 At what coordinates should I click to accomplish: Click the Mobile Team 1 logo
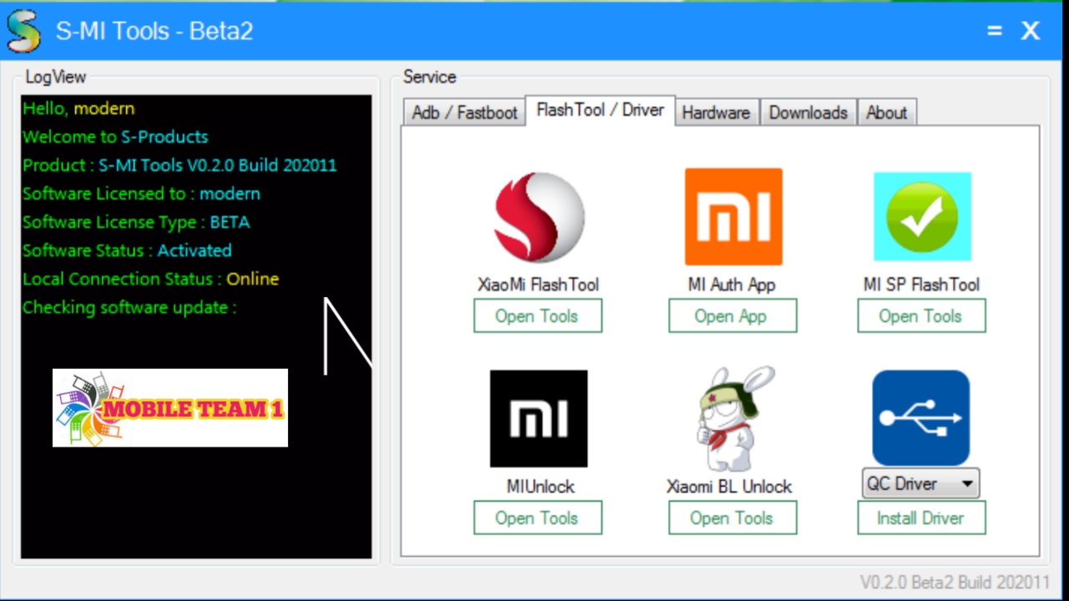170,408
